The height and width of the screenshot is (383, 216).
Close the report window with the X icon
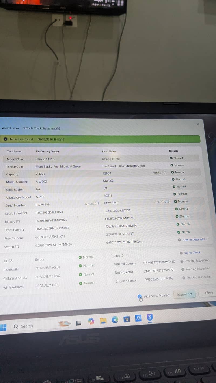198,124
